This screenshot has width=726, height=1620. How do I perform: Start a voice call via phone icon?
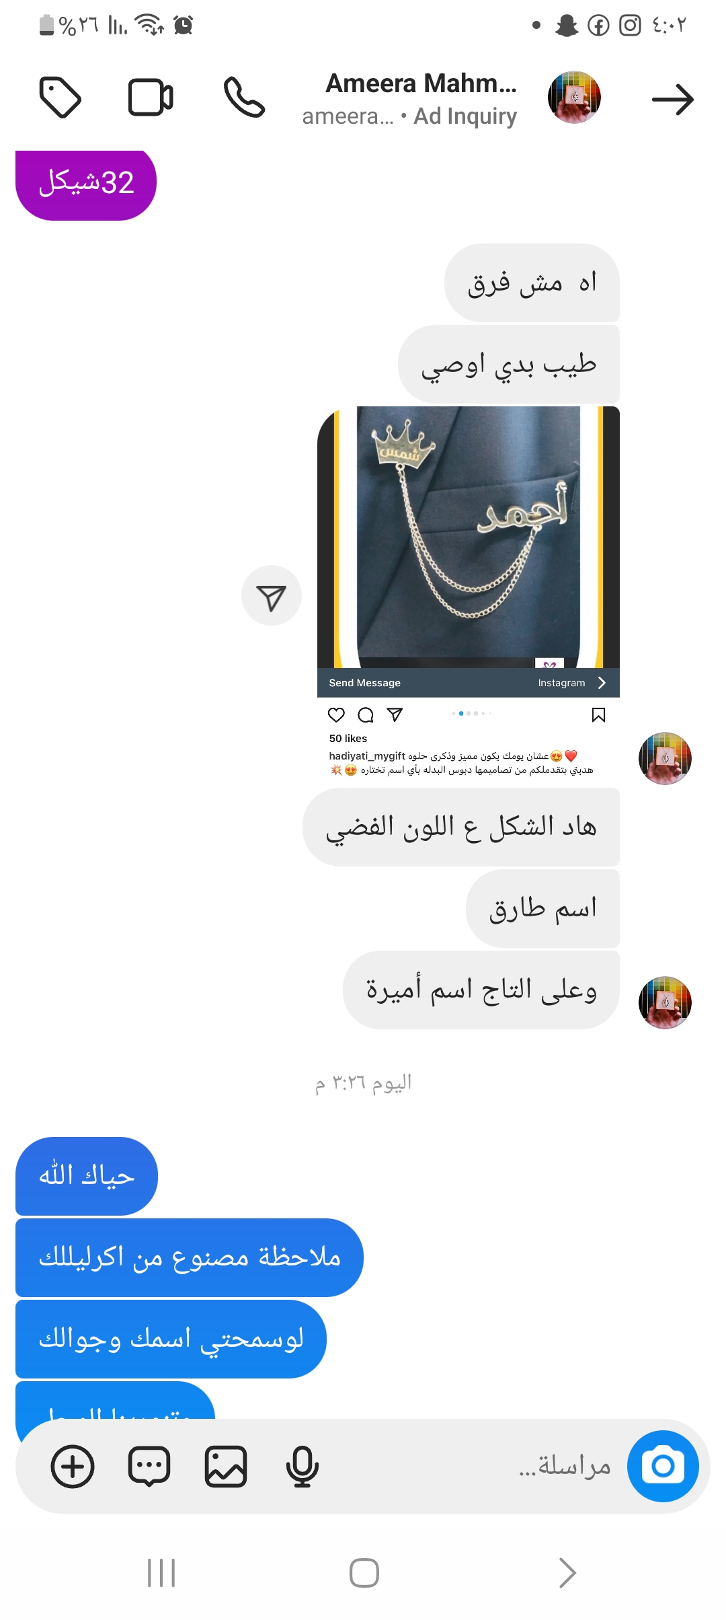(x=244, y=98)
